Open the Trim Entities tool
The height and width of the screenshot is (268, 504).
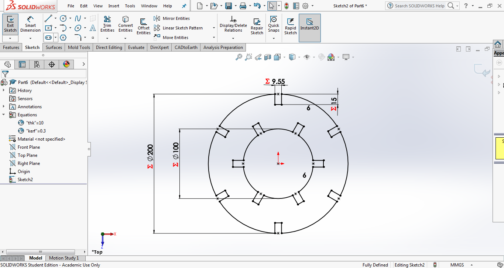(x=107, y=24)
